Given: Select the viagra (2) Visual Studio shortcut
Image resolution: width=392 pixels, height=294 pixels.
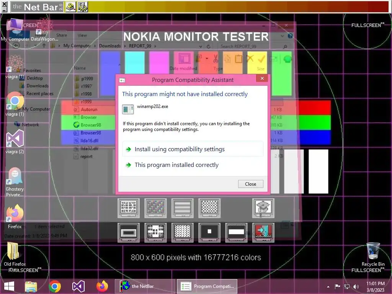Looking at the screenshot, I should (x=15, y=142).
